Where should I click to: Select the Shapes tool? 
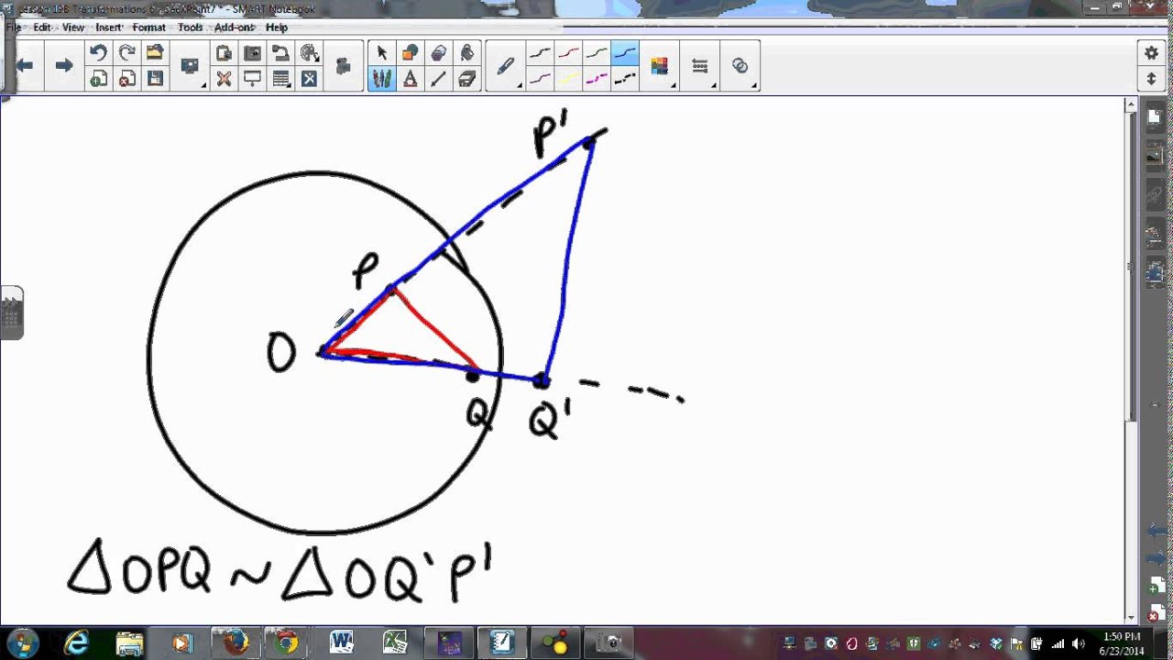[411, 53]
